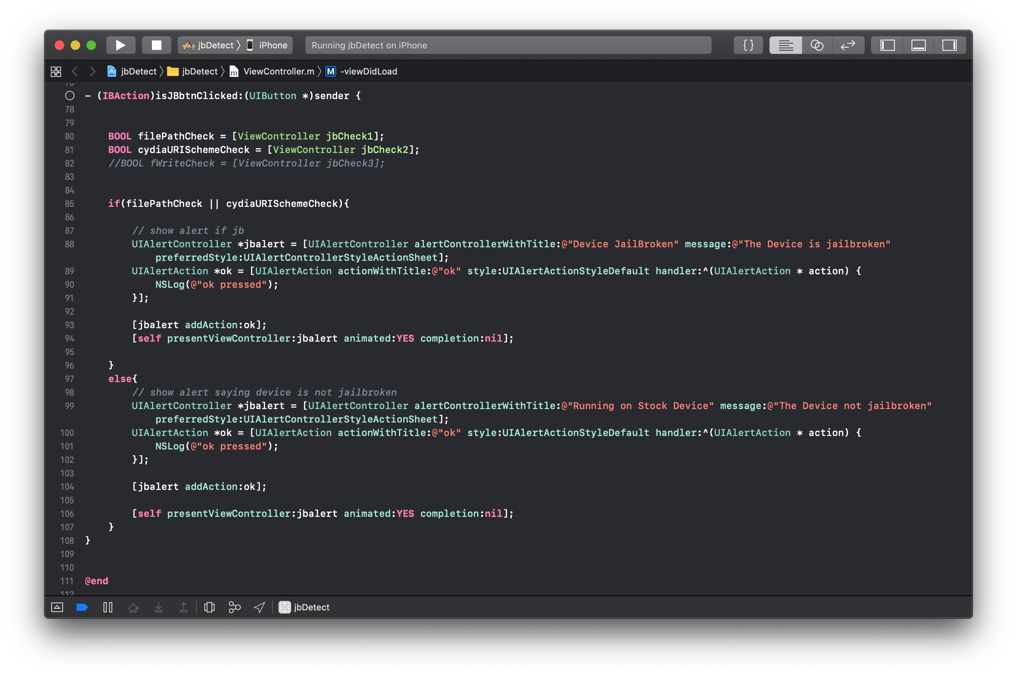Click 'jbCheck2' method call on line 81
The image size is (1017, 677).
pos(385,150)
